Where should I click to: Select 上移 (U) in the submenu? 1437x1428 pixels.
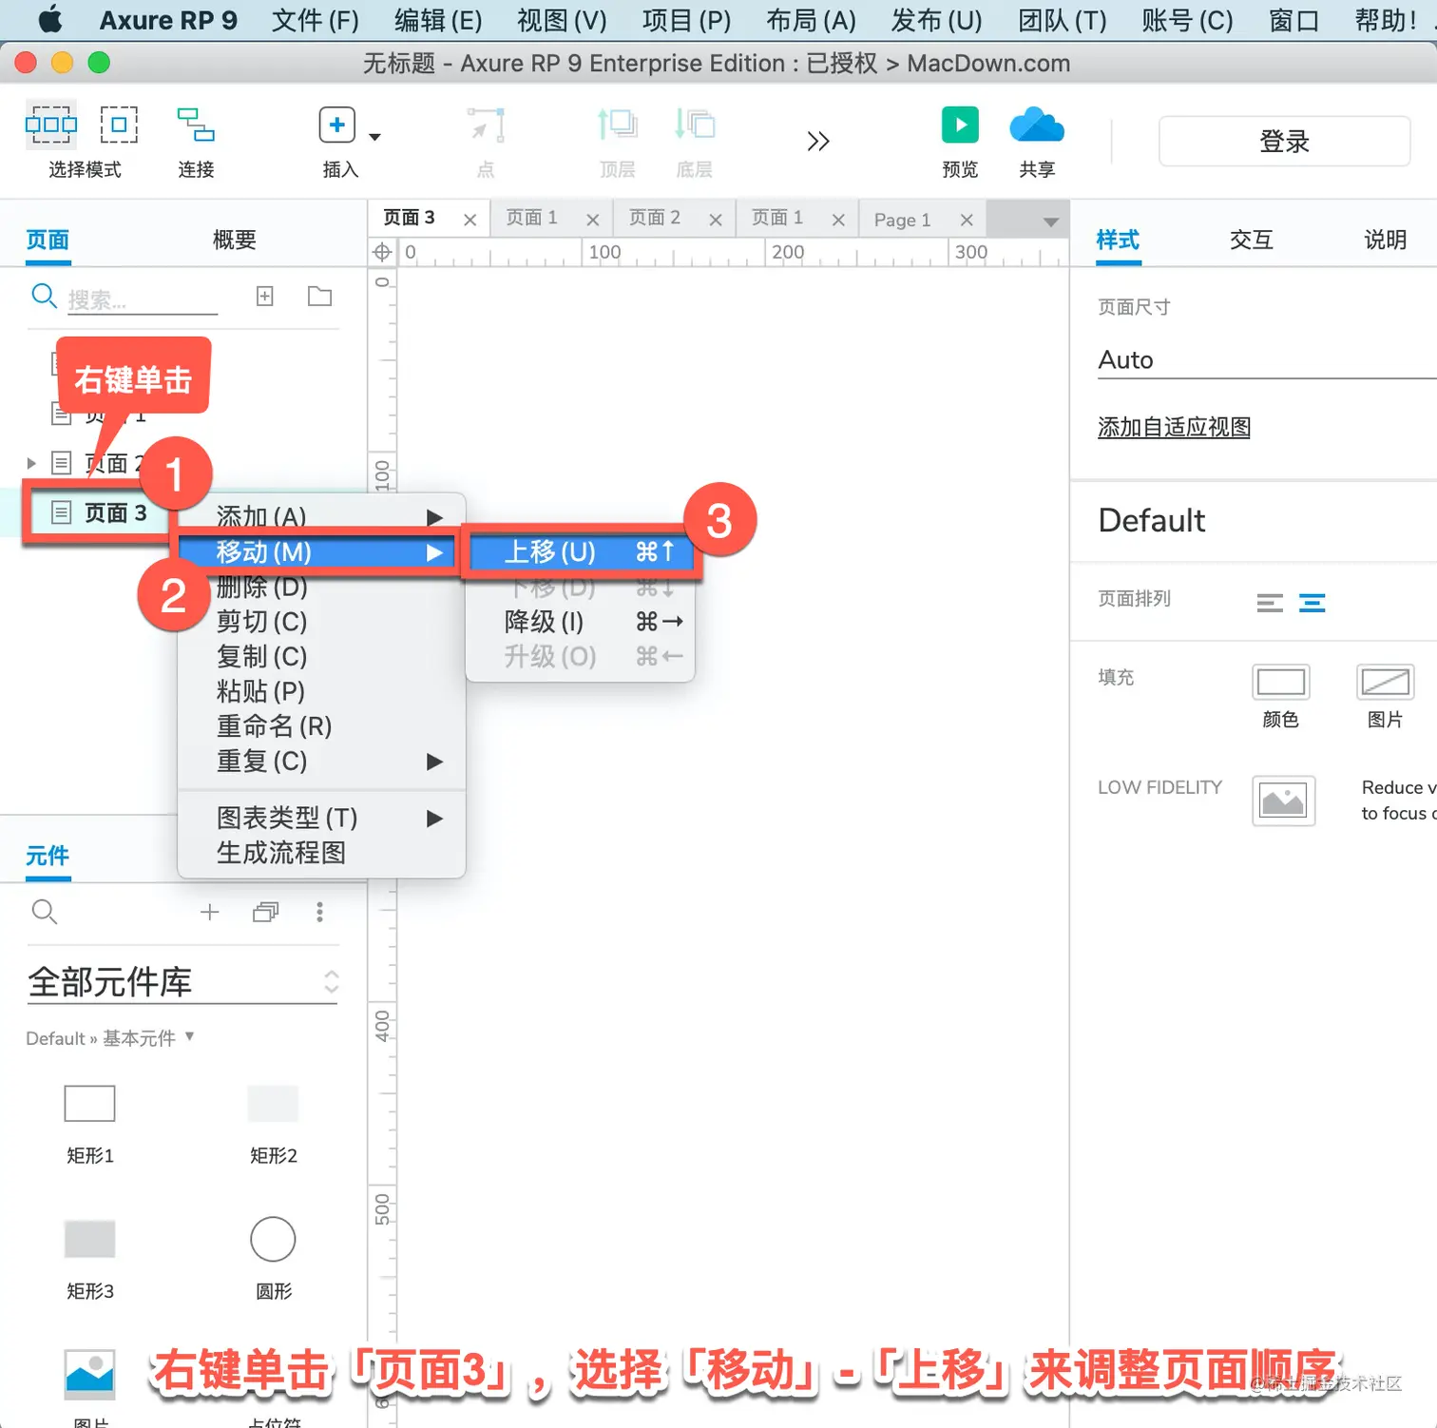pos(580,551)
